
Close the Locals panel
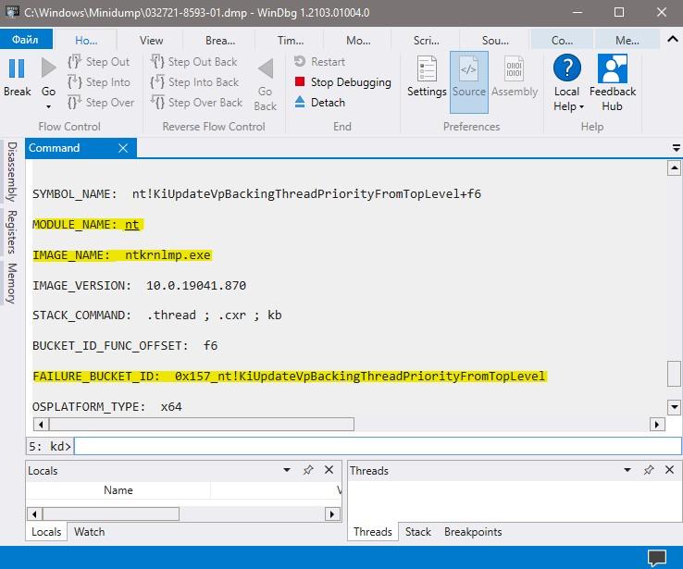(329, 470)
